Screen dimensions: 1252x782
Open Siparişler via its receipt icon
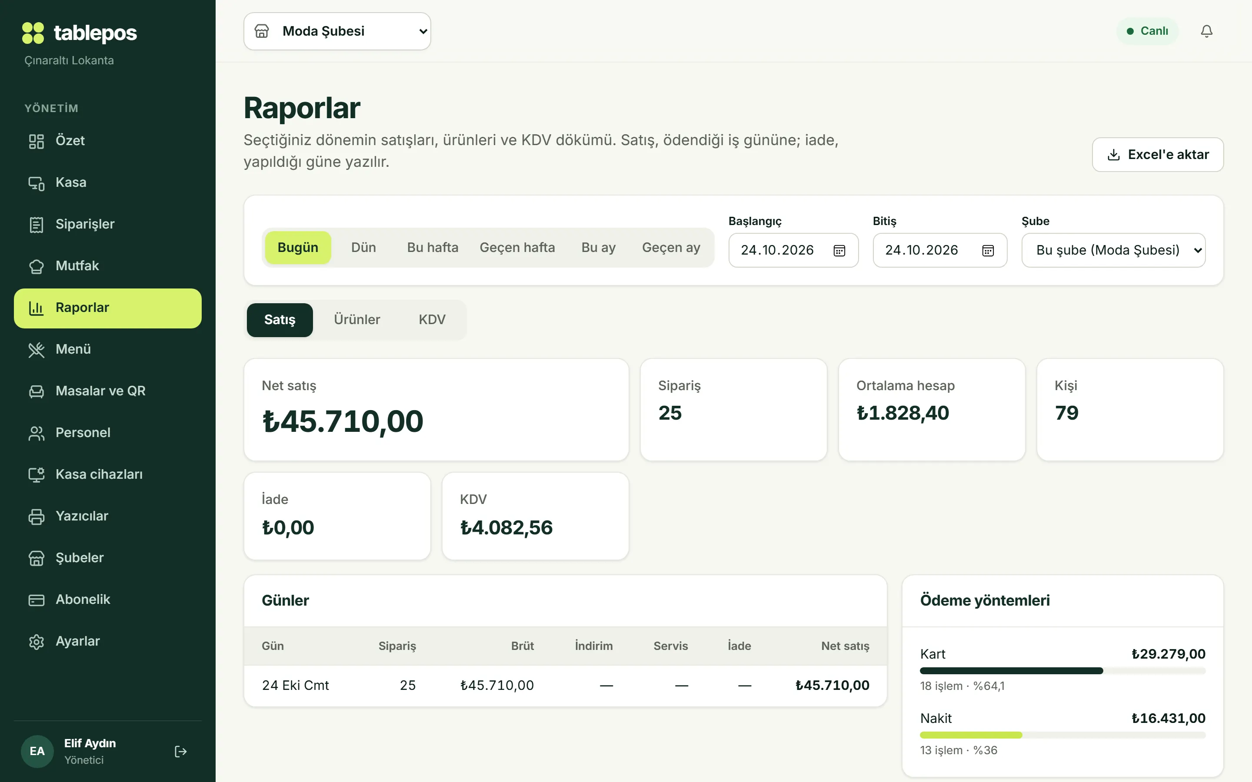pyautogui.click(x=36, y=225)
